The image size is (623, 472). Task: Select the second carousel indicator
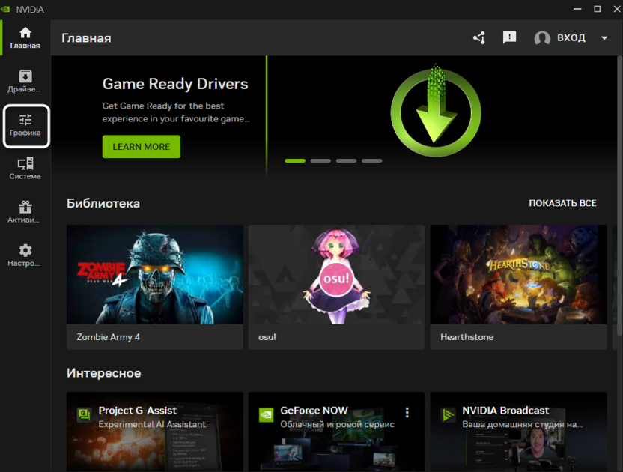(x=320, y=160)
